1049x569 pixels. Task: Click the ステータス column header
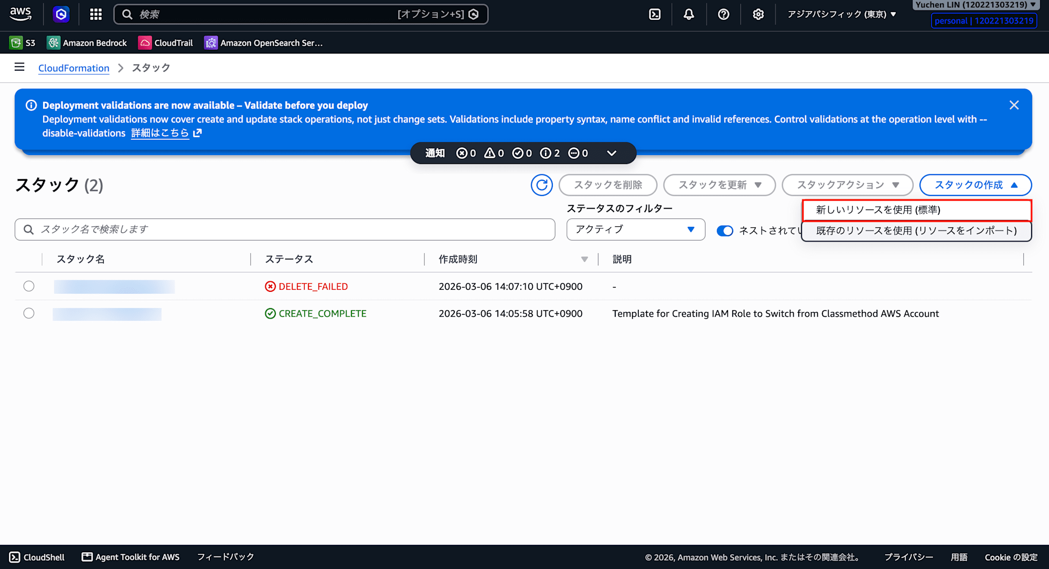tap(289, 259)
